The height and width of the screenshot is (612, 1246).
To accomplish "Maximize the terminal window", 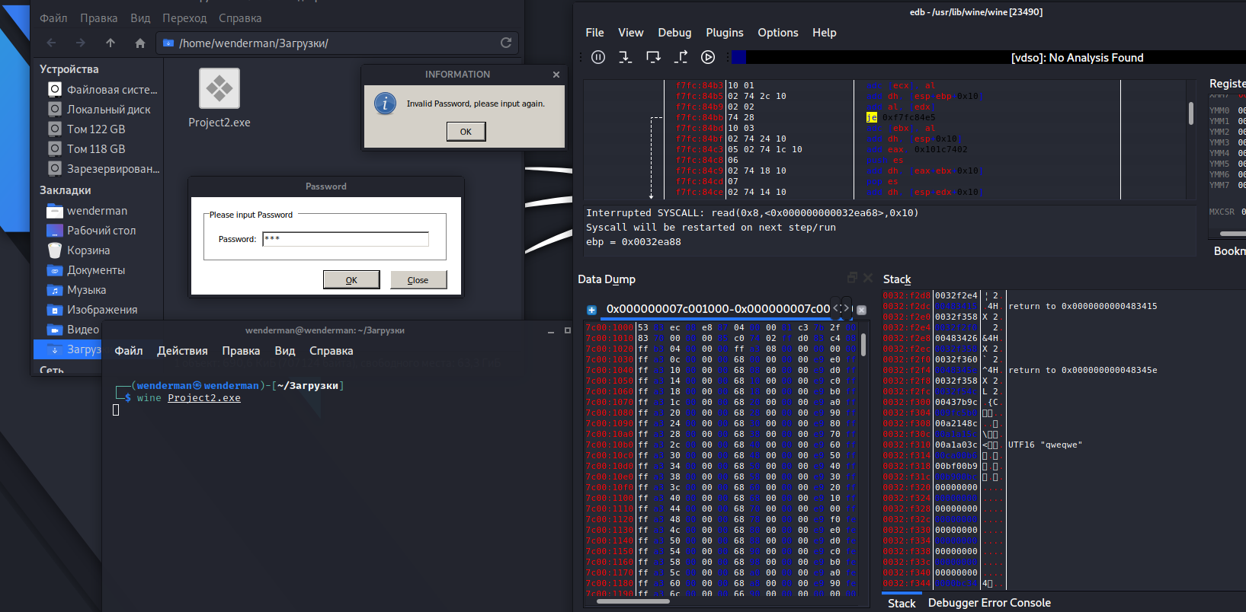I will click(x=567, y=331).
